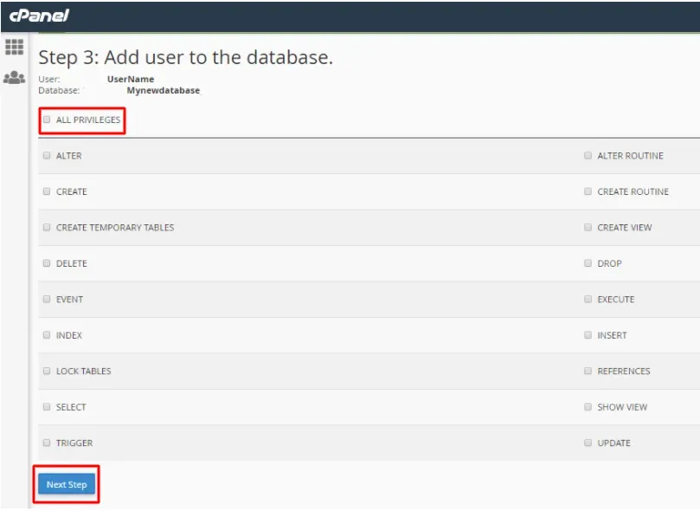
Task: Click the 'Database:' field label
Action: coord(59,90)
